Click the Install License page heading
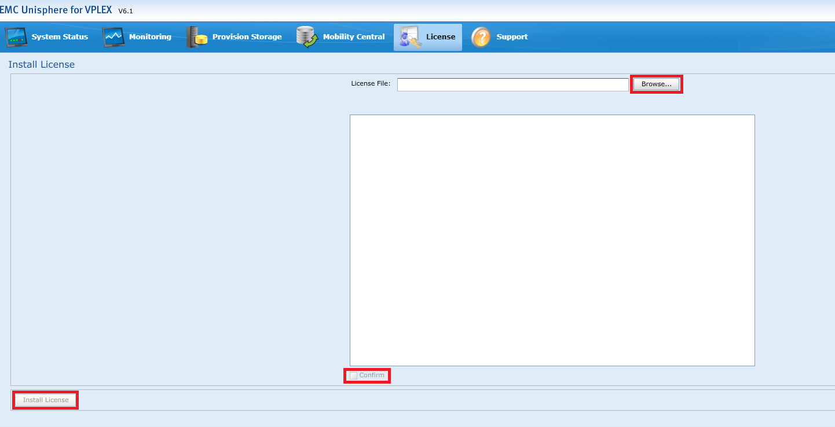Screen dimensions: 835x427 (x=41, y=64)
